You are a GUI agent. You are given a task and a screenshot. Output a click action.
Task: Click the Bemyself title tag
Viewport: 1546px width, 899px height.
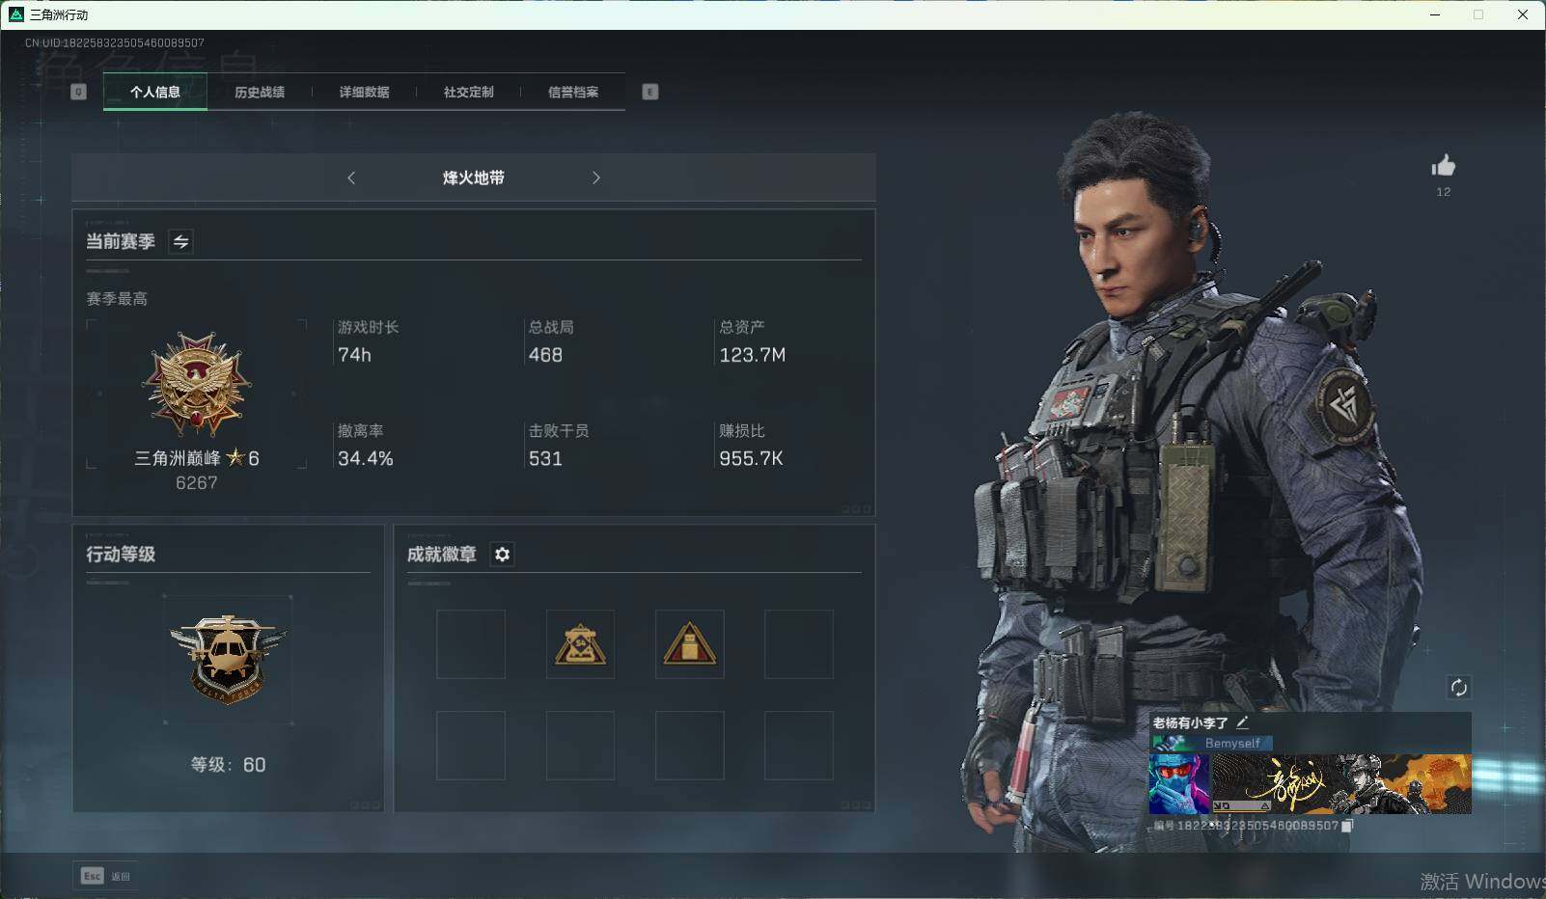1211,743
